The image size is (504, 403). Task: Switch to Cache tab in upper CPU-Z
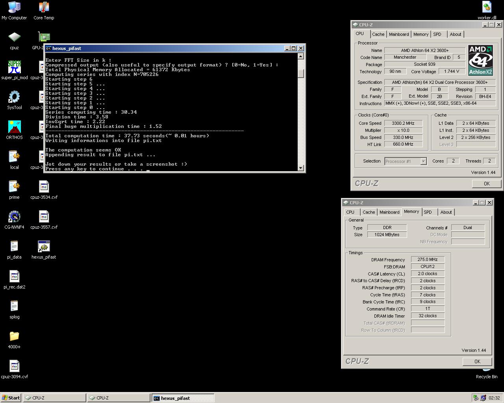coord(378,34)
